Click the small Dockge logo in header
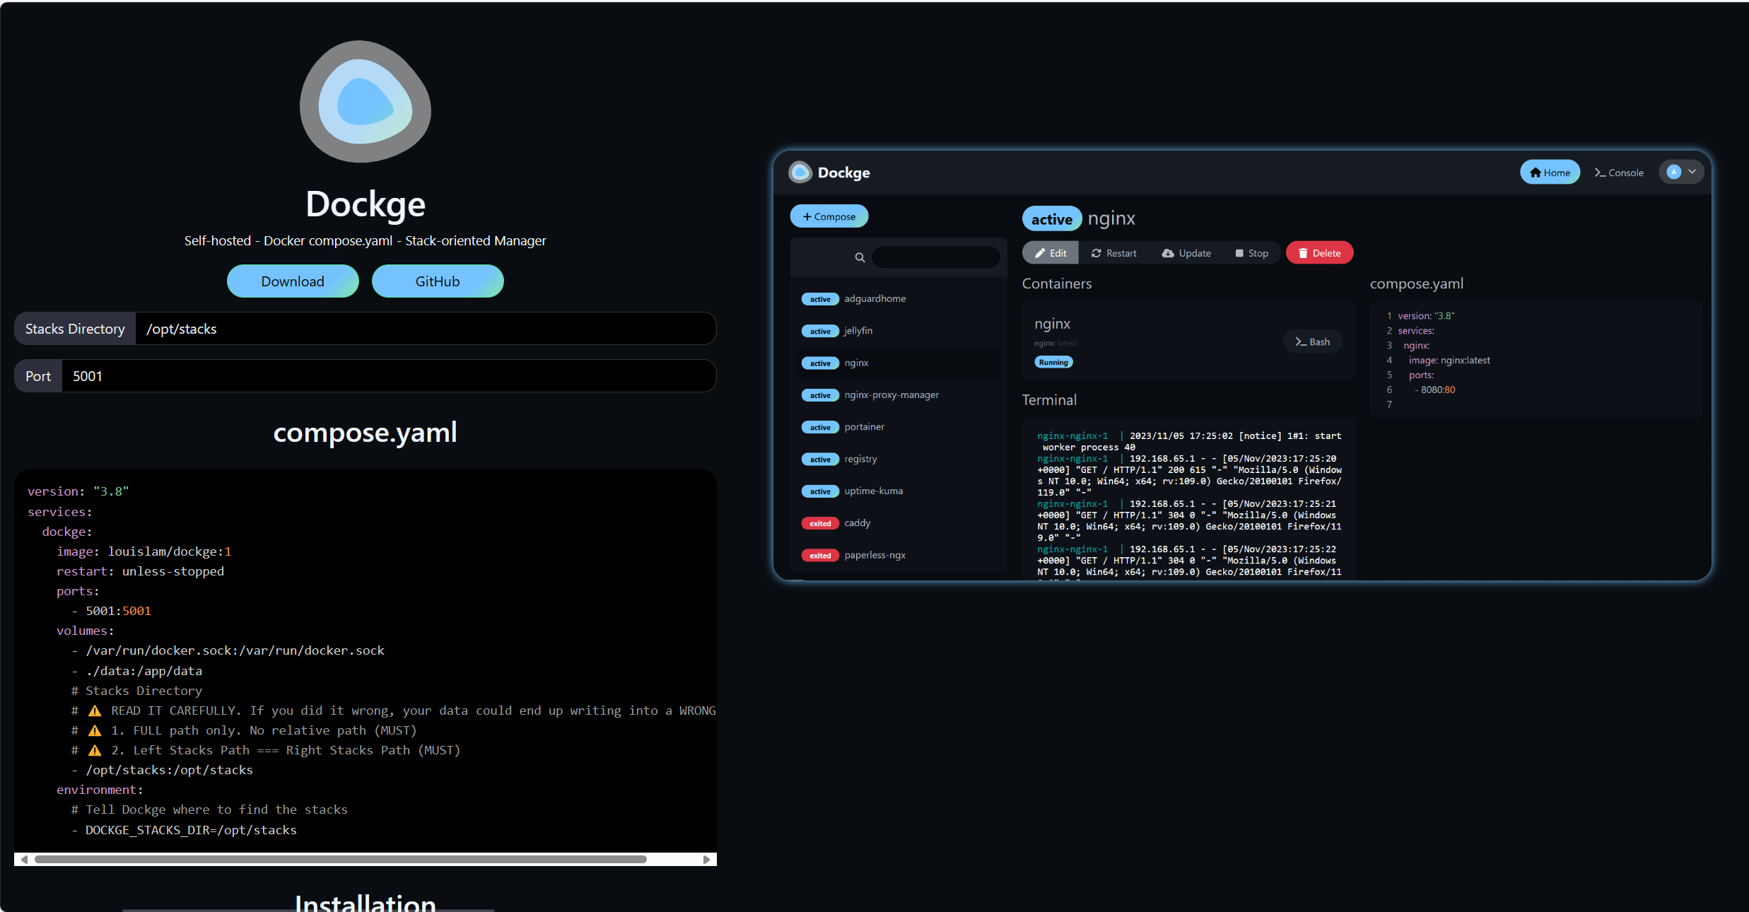This screenshot has width=1749, height=912. coord(800,173)
